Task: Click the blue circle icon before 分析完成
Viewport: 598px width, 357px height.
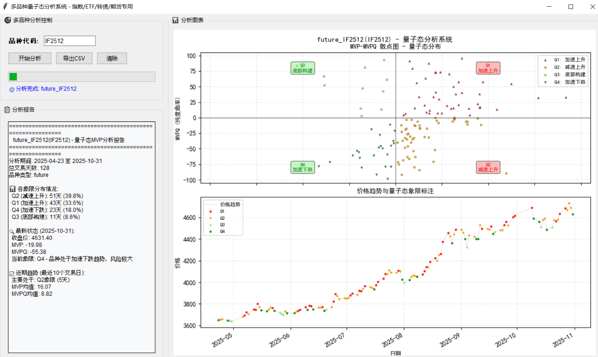Action: pos(12,89)
